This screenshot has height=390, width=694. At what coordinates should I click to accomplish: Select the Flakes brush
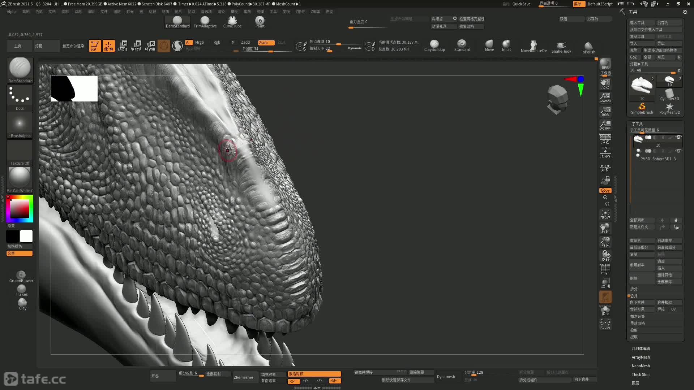(x=22, y=290)
